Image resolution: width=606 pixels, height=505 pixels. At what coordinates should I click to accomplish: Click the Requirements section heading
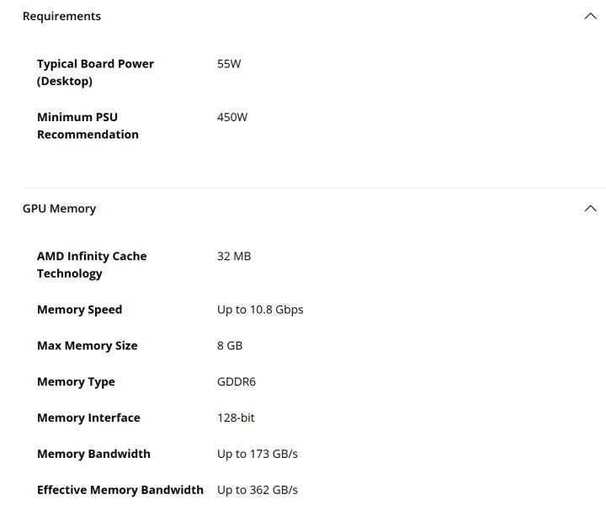[x=61, y=16]
